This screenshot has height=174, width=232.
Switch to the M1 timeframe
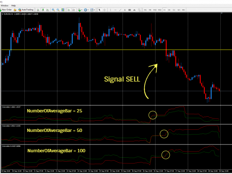[145, 10]
